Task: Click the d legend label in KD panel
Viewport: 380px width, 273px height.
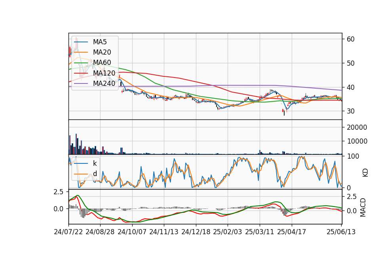Action: coord(95,173)
